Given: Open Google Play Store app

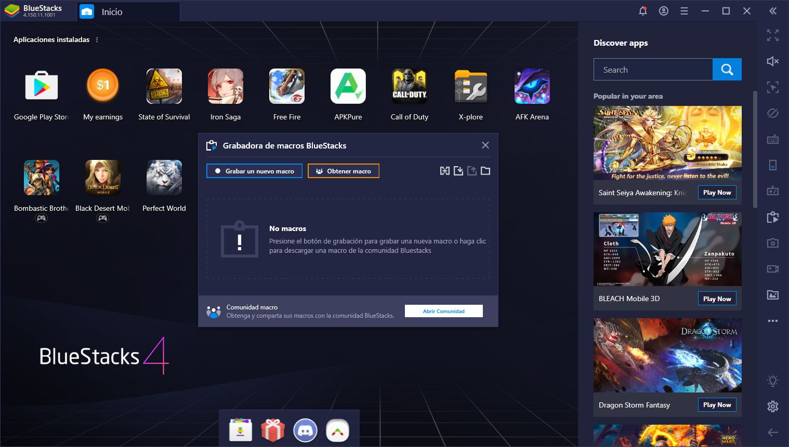Looking at the screenshot, I should coord(42,86).
